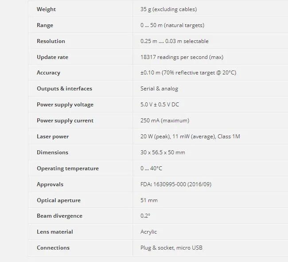Click the Accuracy row label
Image resolution: width=288 pixels, height=262 pixels.
[x=48, y=73]
